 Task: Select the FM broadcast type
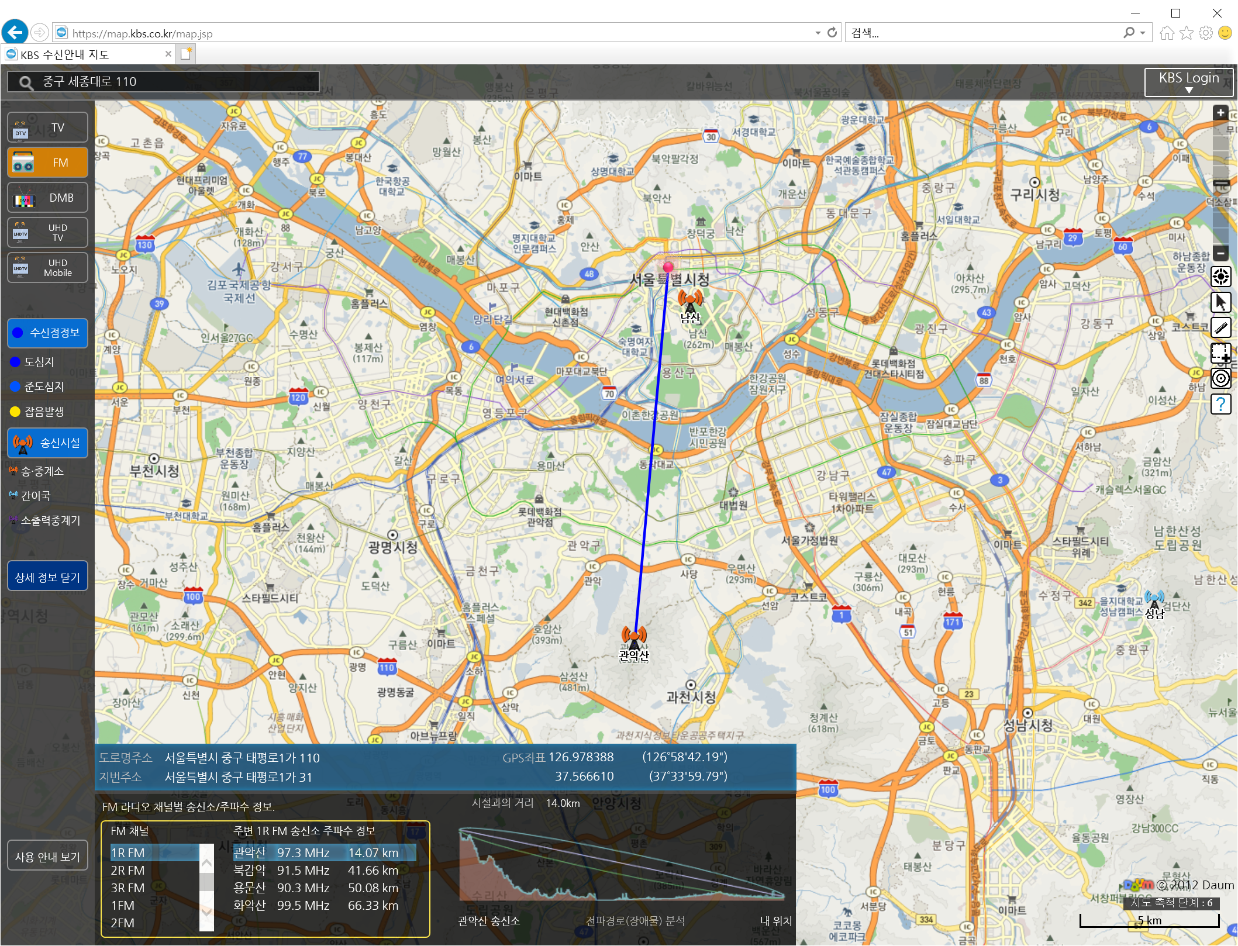tap(47, 163)
